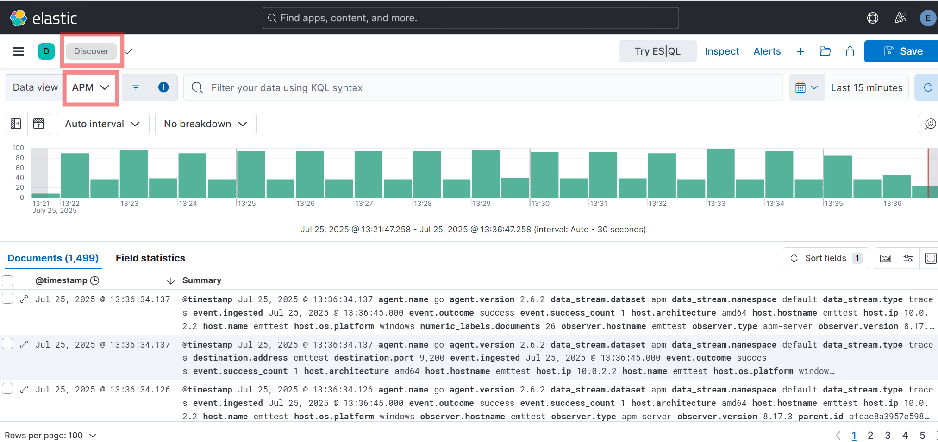Open the APM data view dropdown
The image size is (938, 442).
(91, 87)
